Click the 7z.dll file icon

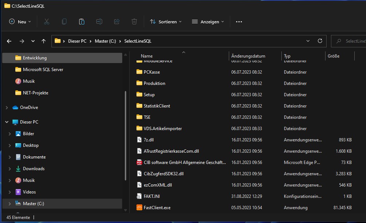click(139, 140)
